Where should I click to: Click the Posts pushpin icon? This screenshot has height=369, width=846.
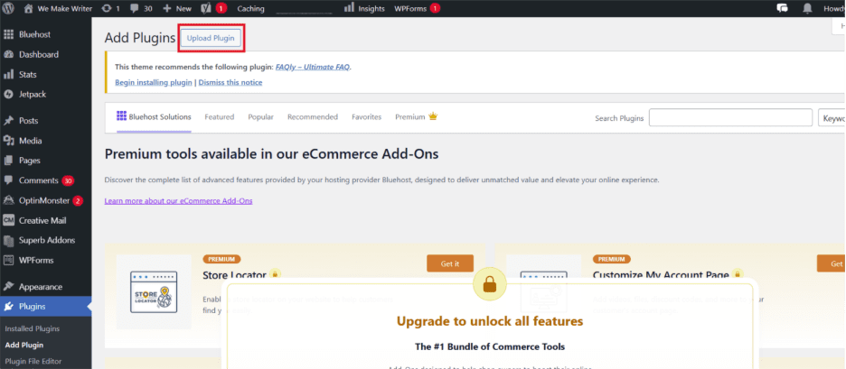pyautogui.click(x=9, y=121)
